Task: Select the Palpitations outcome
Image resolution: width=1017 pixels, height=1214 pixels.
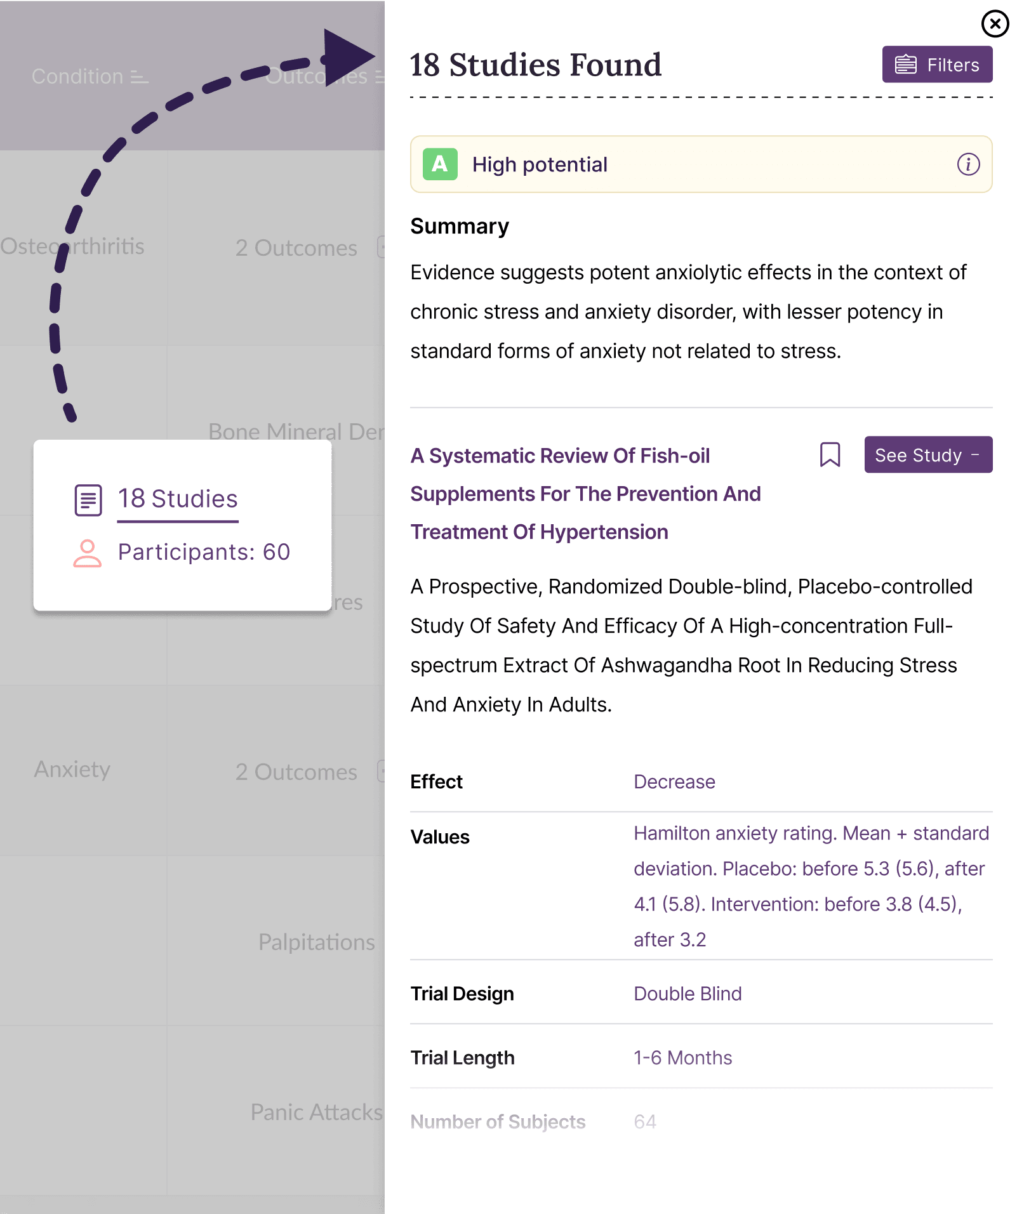Action: point(316,942)
